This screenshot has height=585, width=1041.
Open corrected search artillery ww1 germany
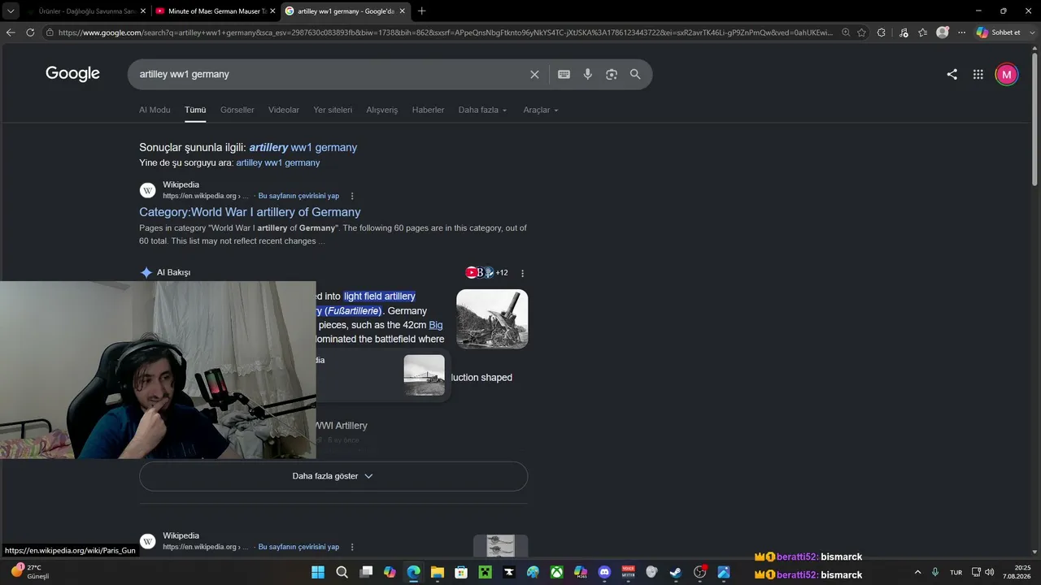[x=303, y=148]
